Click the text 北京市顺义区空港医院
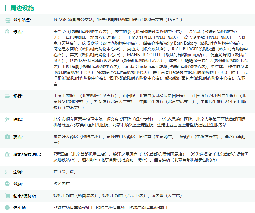The width and height of the screenshot is (255, 213). [x=133, y=125]
